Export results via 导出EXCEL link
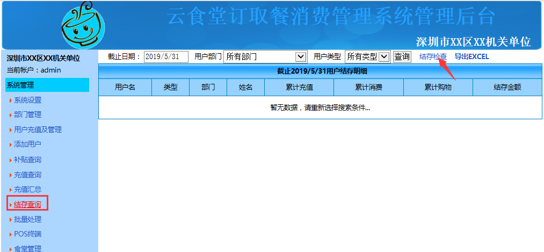The image size is (544, 252). point(472,56)
